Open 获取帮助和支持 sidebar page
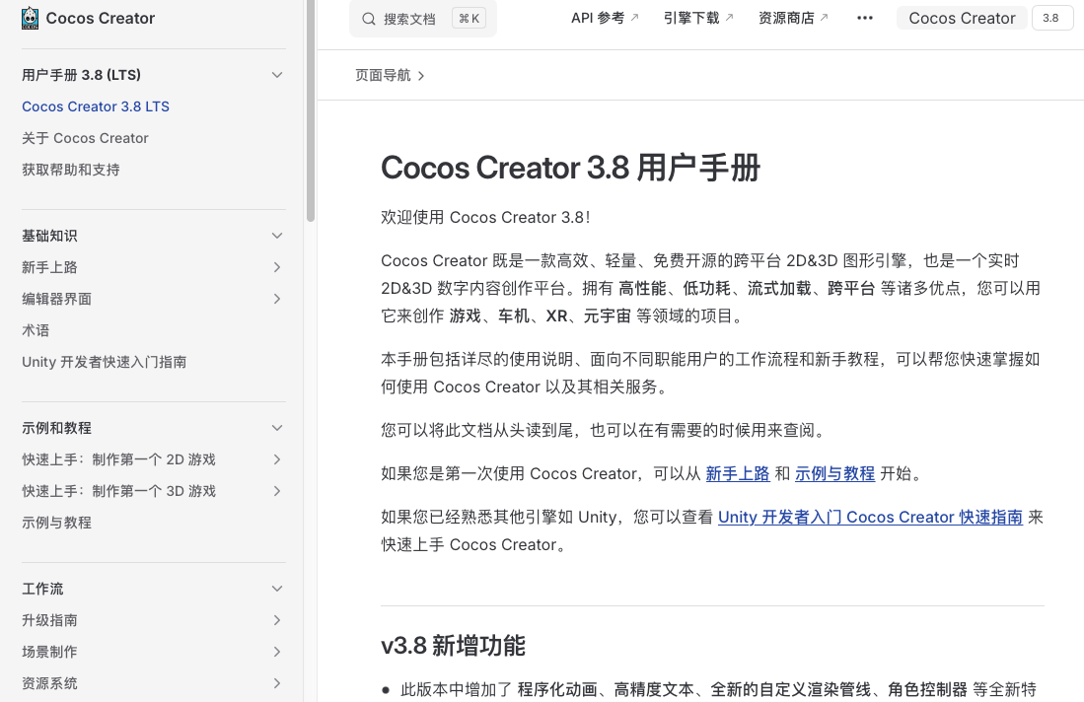This screenshot has height=702, width=1084. pyautogui.click(x=70, y=170)
